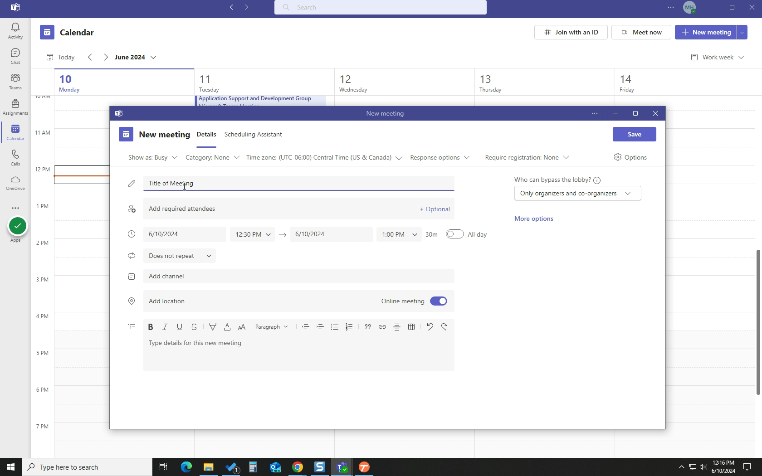Expand the Show as: Busy dropdown
This screenshot has width=762, height=476.
(x=153, y=157)
